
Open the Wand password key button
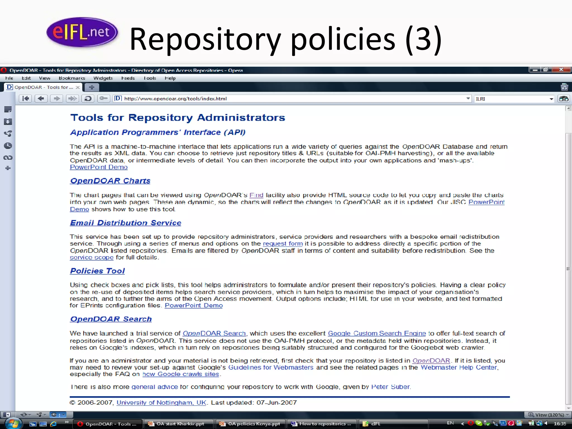[x=104, y=99]
